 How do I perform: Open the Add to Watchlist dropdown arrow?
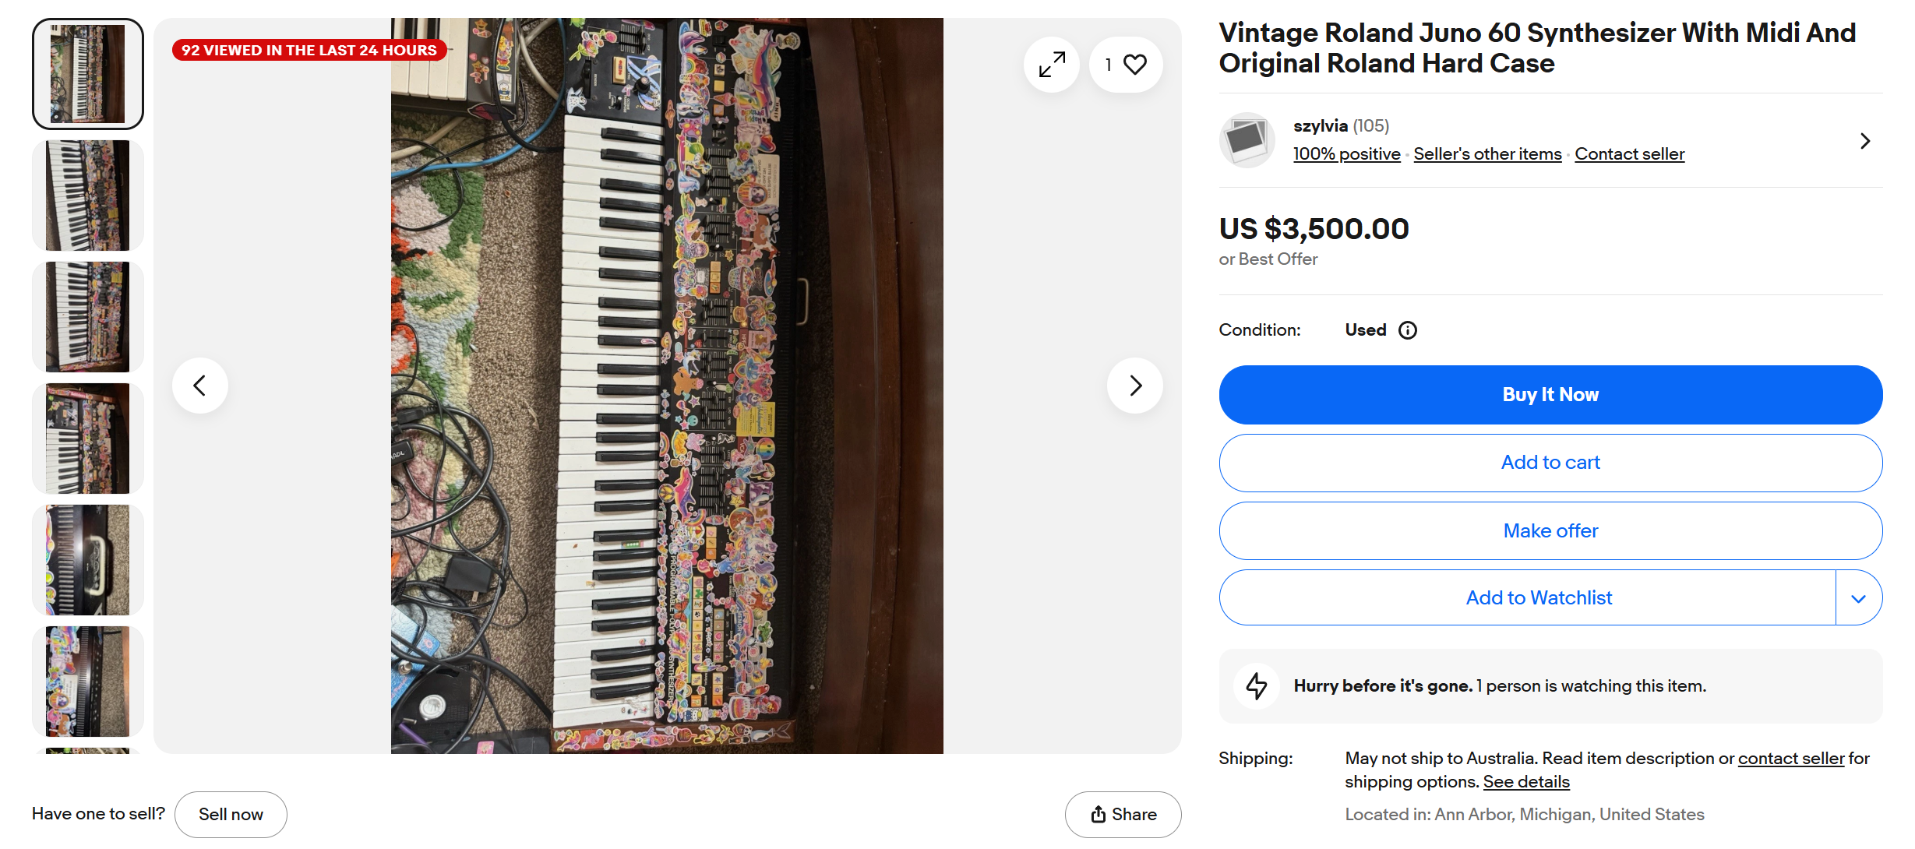pos(1859,598)
